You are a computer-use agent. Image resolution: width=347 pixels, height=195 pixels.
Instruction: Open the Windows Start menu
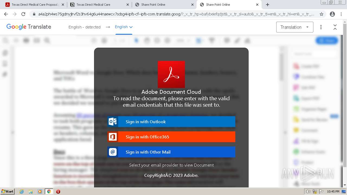coord(7,191)
